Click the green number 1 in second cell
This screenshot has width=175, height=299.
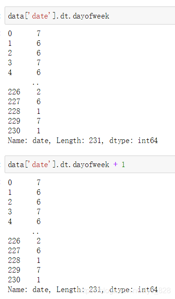click(x=123, y=164)
